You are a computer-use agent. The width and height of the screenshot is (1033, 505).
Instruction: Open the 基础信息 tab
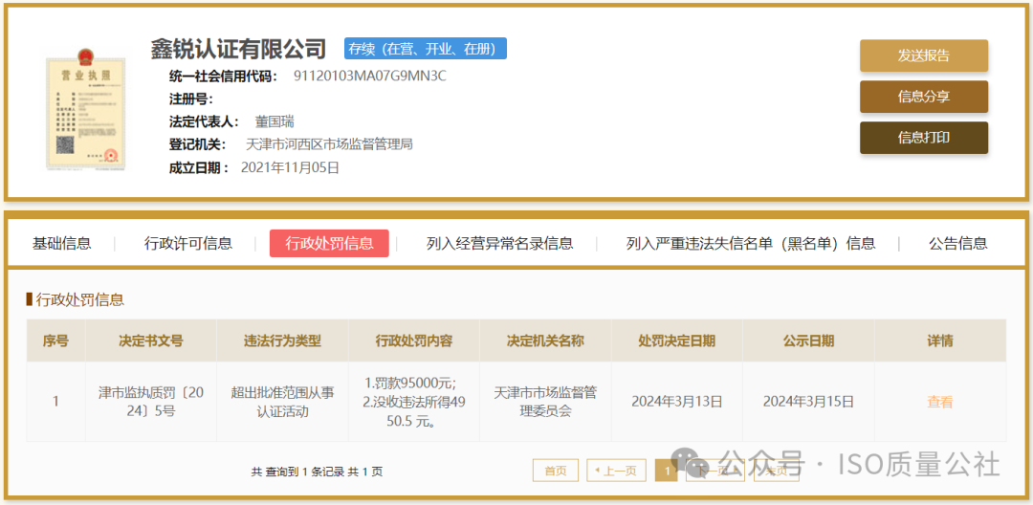coord(62,244)
